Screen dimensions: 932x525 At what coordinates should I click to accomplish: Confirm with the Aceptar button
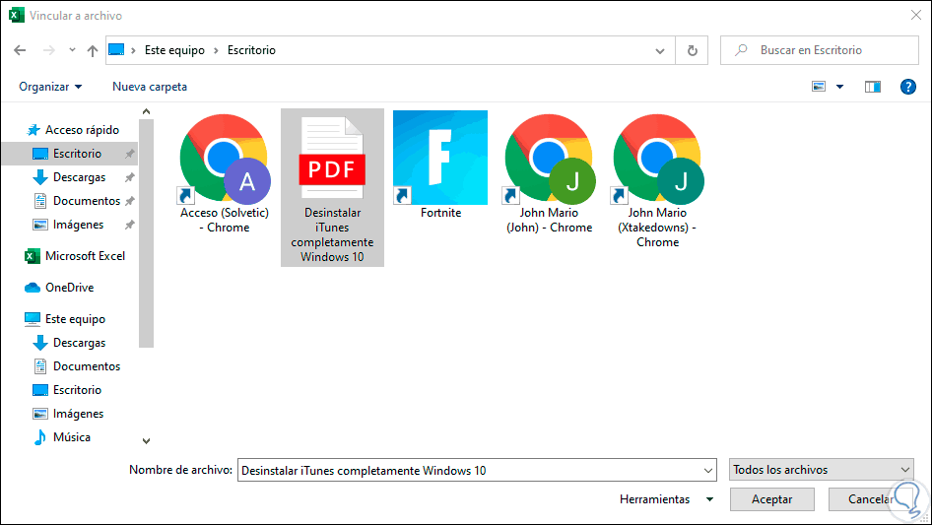pyautogui.click(x=772, y=499)
